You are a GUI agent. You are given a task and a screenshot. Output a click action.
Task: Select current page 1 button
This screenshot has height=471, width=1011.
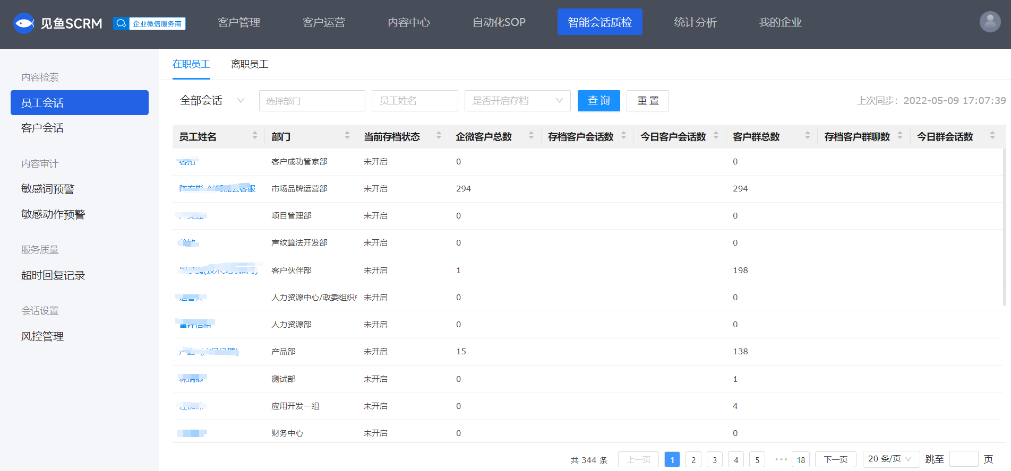[x=672, y=459]
